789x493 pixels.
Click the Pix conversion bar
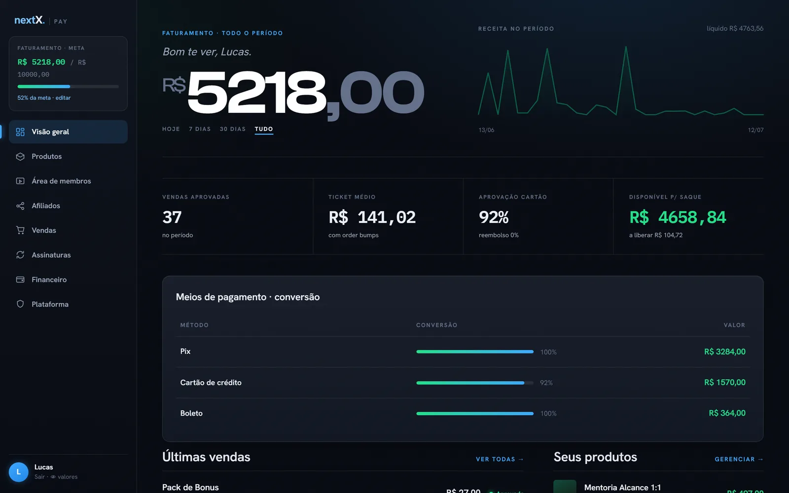coord(475,352)
